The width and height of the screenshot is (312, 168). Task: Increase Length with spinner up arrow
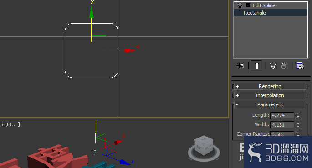pyautogui.click(x=298, y=114)
